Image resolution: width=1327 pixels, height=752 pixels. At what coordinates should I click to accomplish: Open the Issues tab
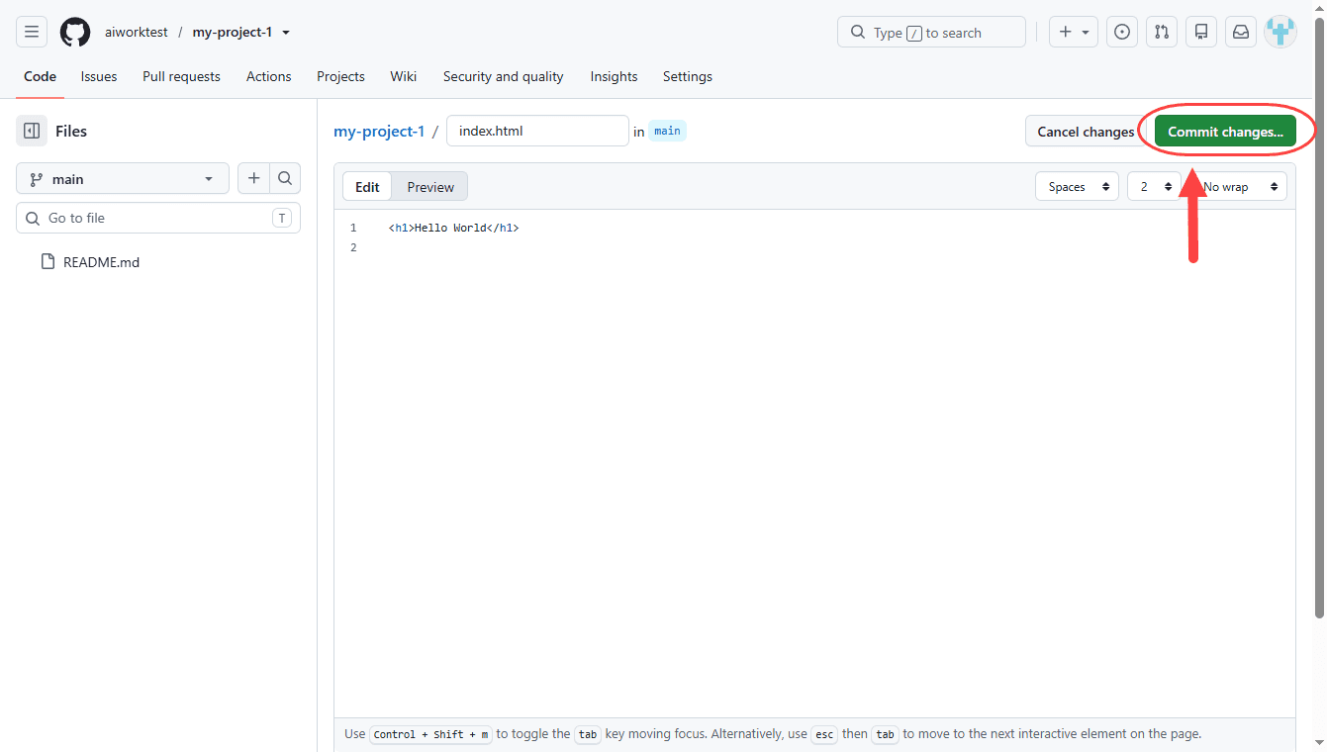tap(99, 76)
